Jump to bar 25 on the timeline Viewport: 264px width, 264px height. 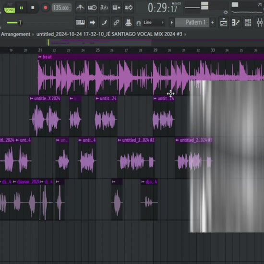coord(97,50)
